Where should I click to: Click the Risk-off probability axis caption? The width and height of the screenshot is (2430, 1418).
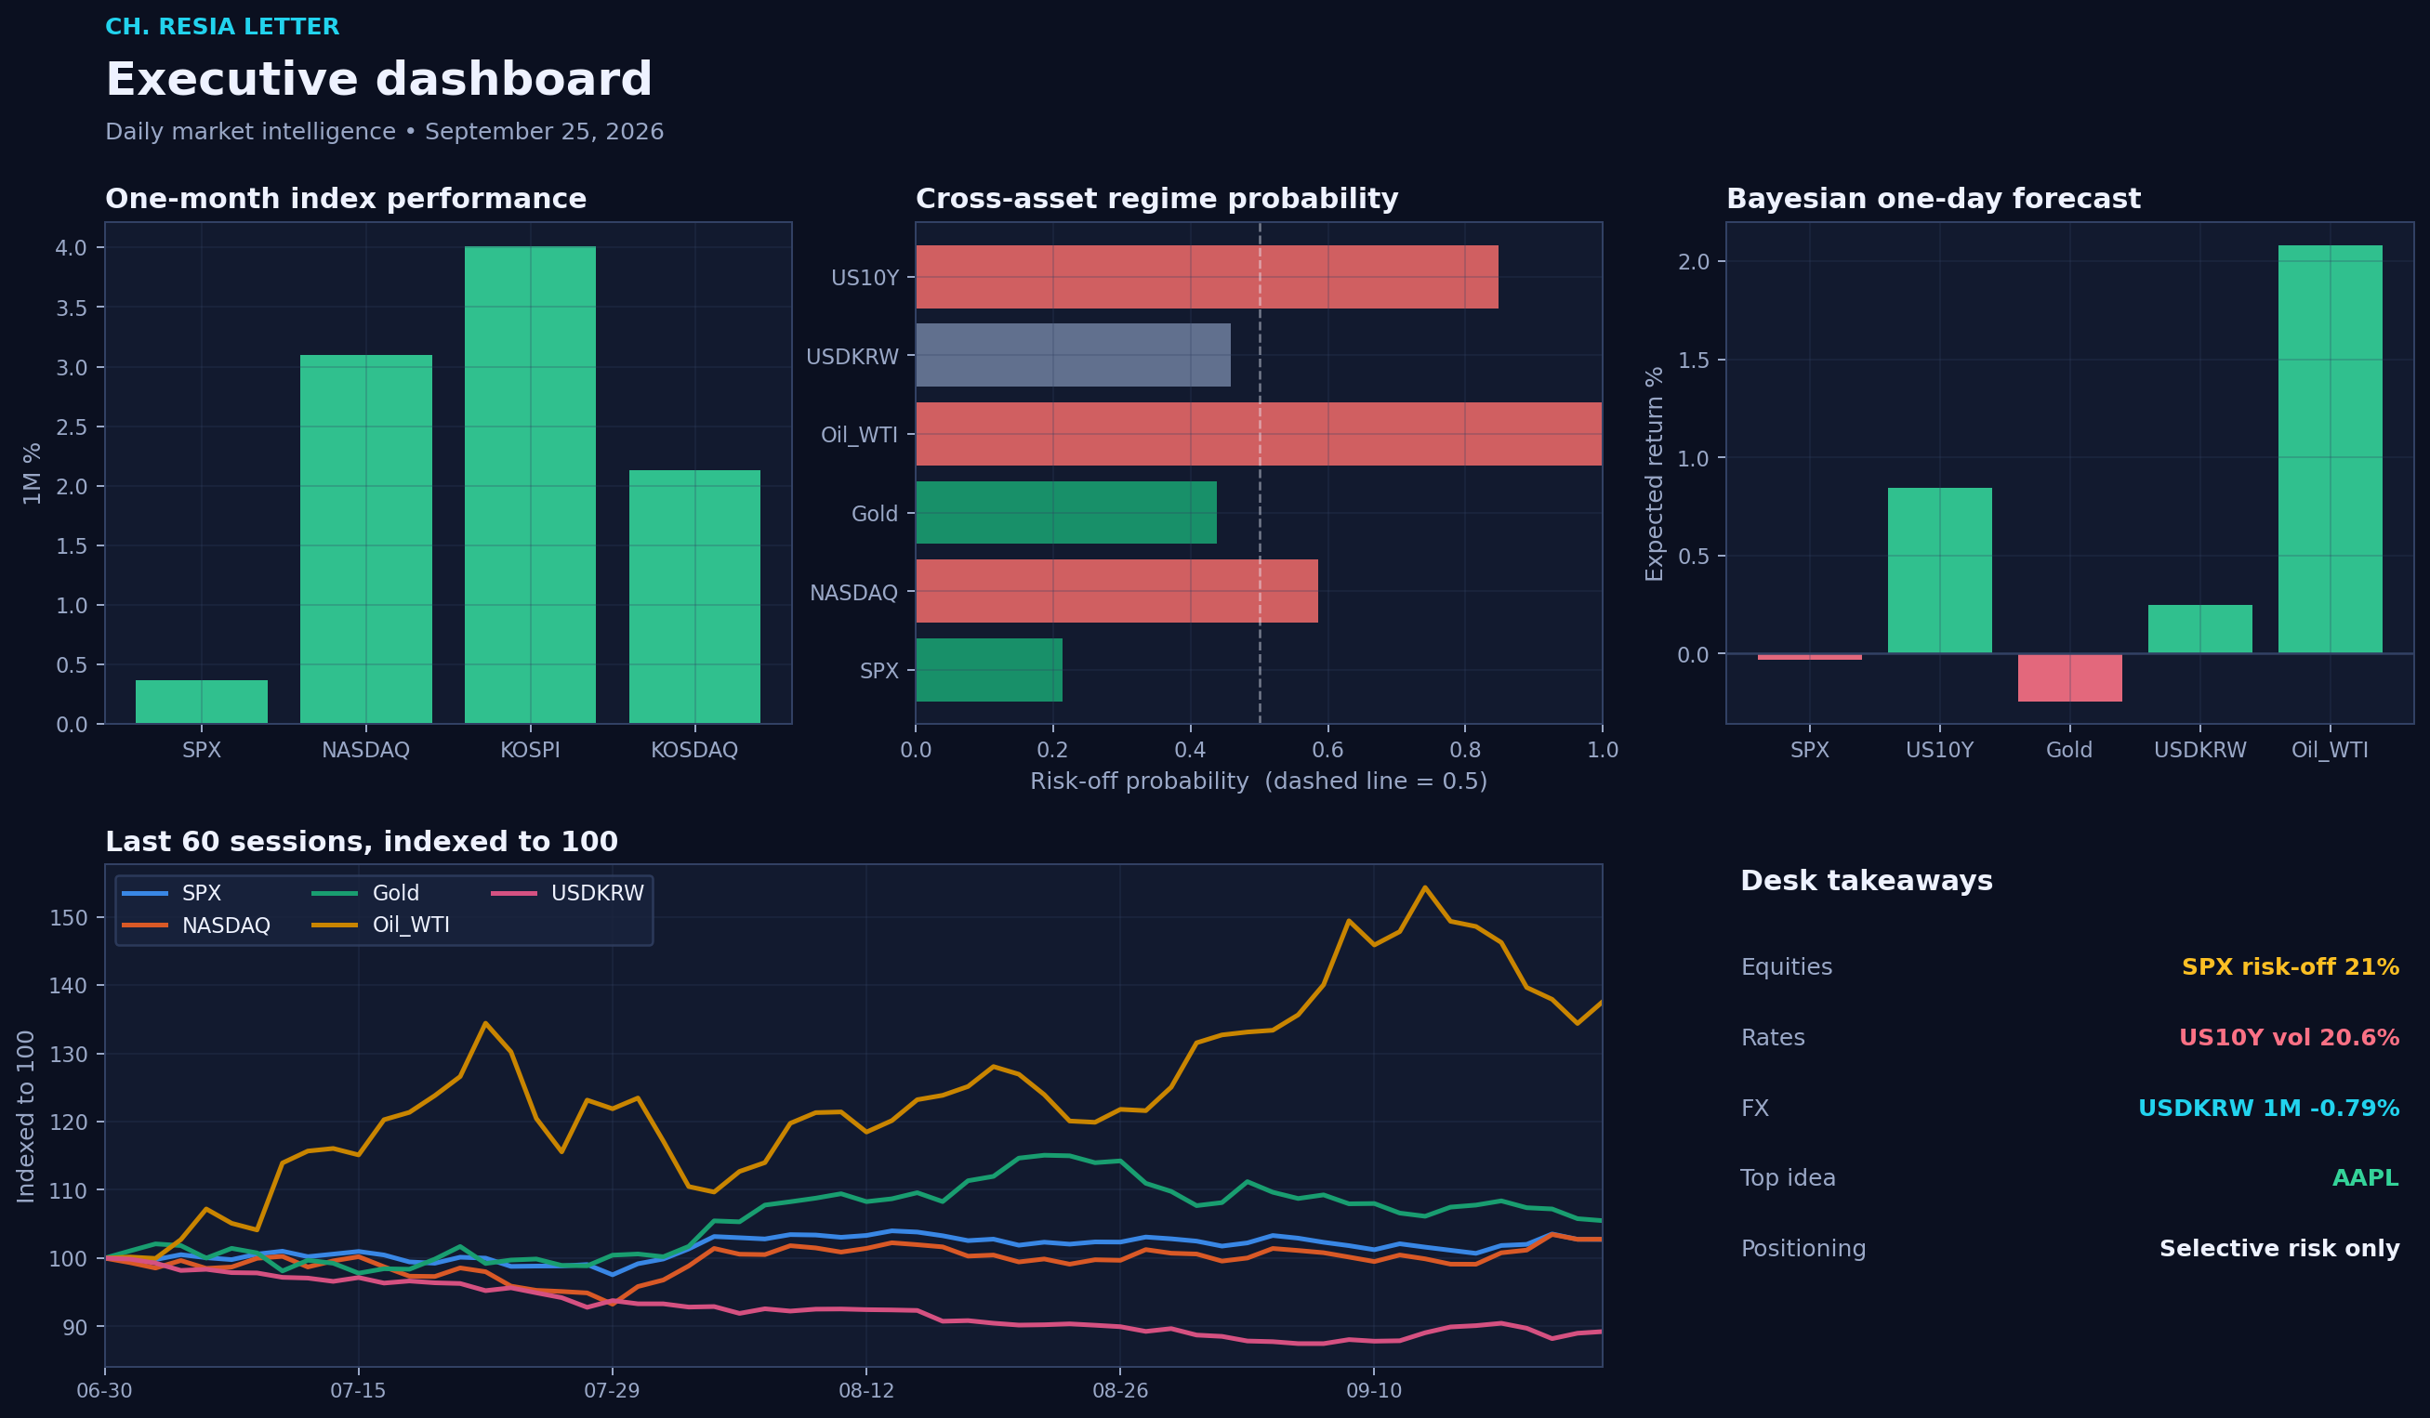[1259, 781]
